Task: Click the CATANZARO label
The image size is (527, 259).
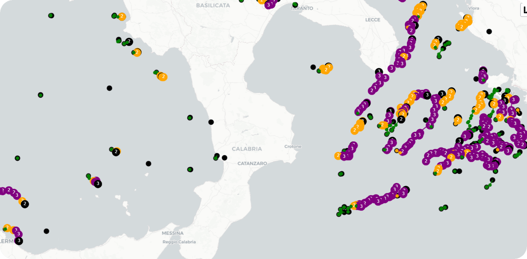Action: (x=252, y=163)
